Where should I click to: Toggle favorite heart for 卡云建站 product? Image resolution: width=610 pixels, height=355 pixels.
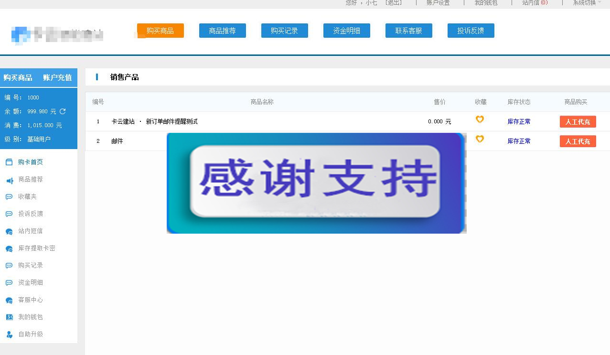[x=479, y=119]
